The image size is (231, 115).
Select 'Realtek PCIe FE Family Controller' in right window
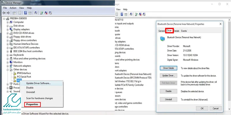point(129,85)
